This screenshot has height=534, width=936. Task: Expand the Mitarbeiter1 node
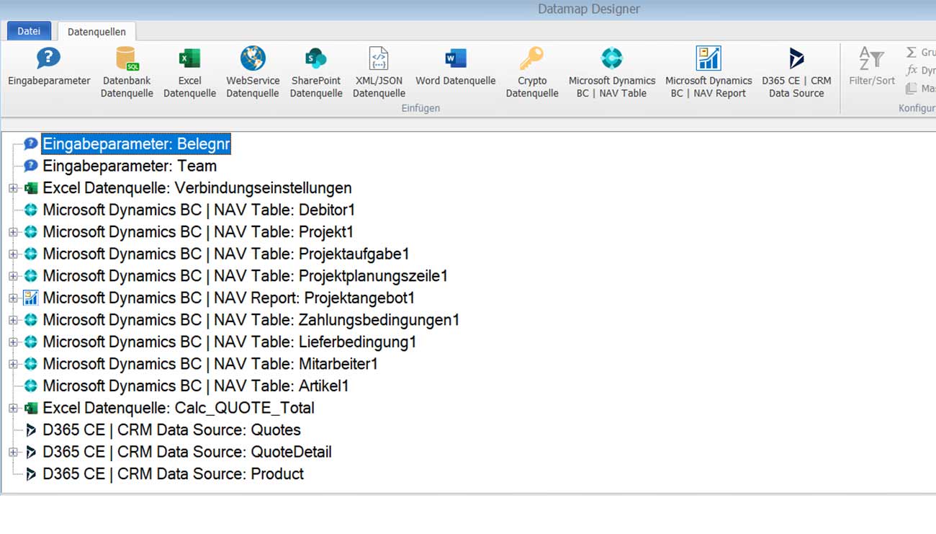(13, 365)
